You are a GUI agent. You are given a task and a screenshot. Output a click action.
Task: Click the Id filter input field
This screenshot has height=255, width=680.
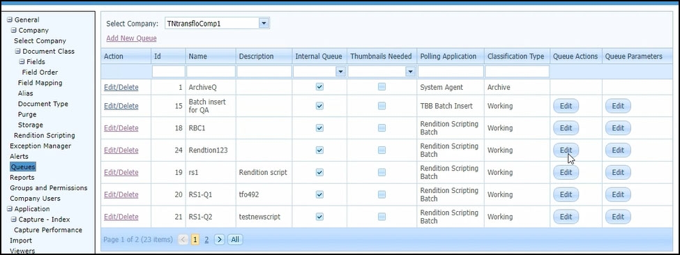point(169,72)
